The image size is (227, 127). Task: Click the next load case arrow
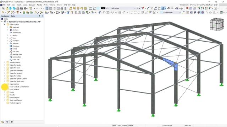click(139, 8)
